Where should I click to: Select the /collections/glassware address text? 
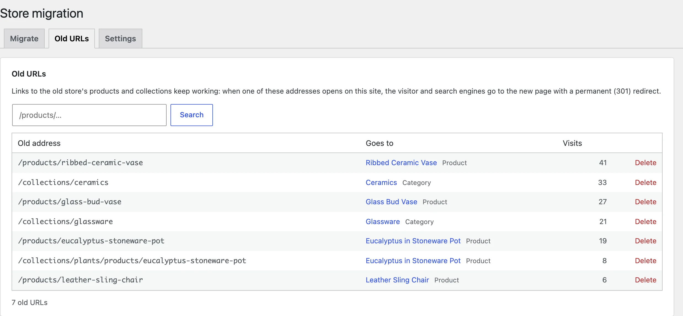click(x=65, y=222)
